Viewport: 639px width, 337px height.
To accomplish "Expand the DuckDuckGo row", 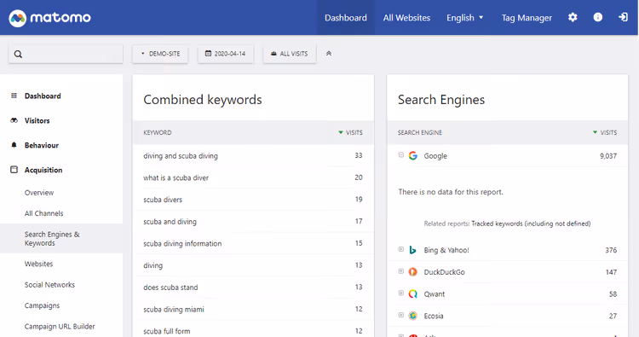I will (x=401, y=271).
